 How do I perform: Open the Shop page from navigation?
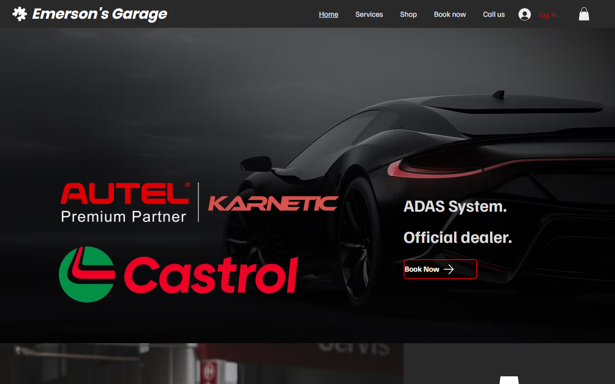pos(408,14)
